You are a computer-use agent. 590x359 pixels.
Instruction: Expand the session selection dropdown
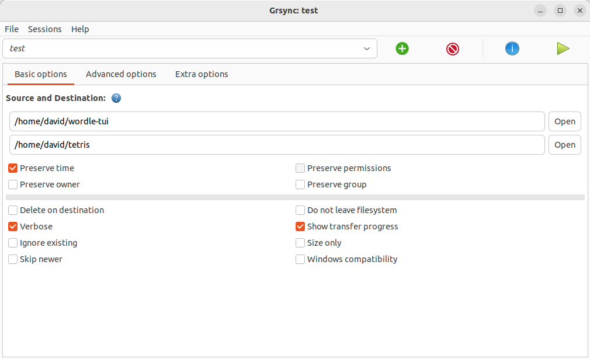(x=366, y=48)
